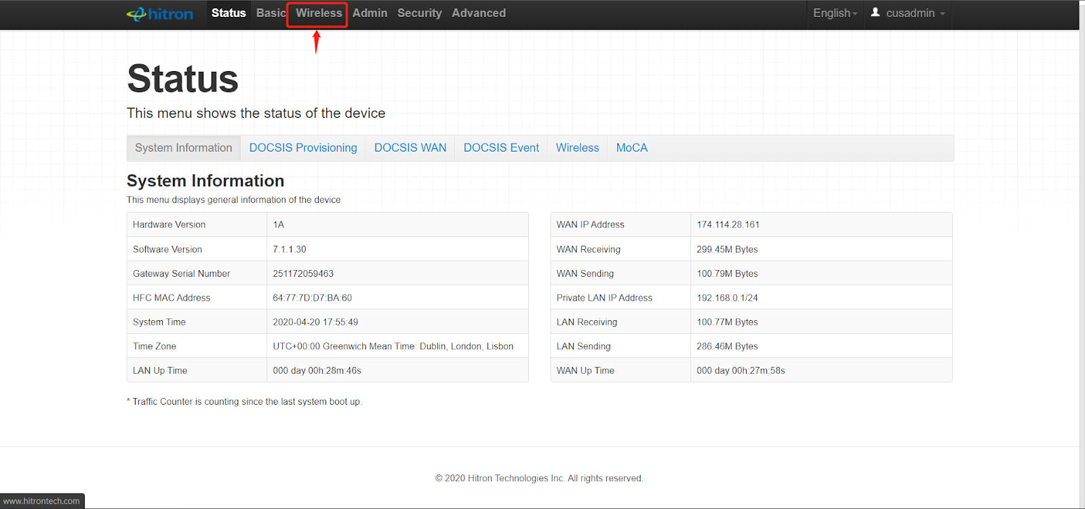Switch to the MoCA tab

coord(632,148)
